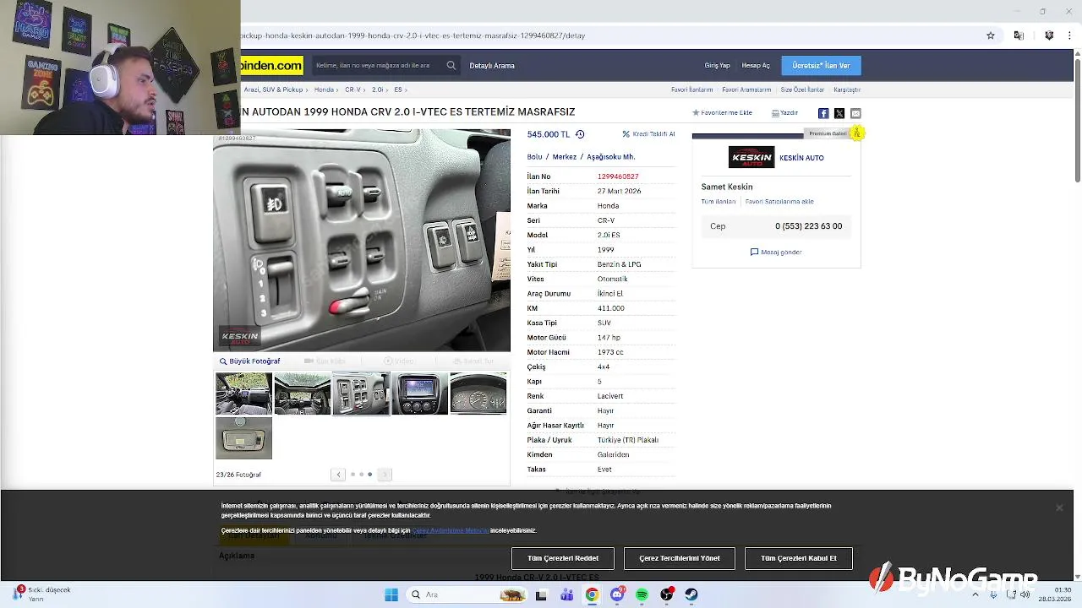1082x608 pixels.
Task: Select the gauge cluster thumbnail
Action: 478,394
